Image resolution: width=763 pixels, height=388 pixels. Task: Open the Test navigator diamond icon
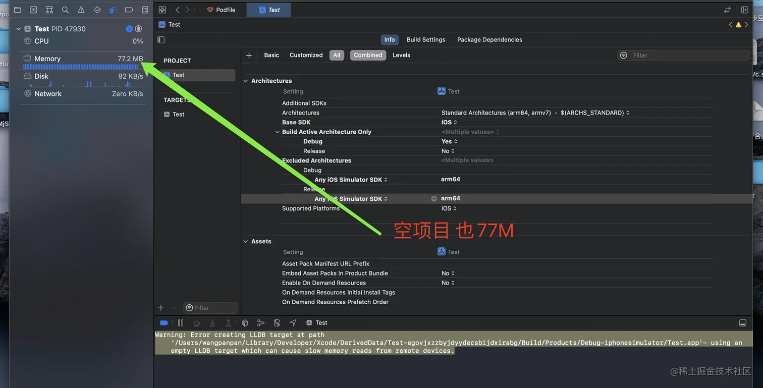point(97,10)
